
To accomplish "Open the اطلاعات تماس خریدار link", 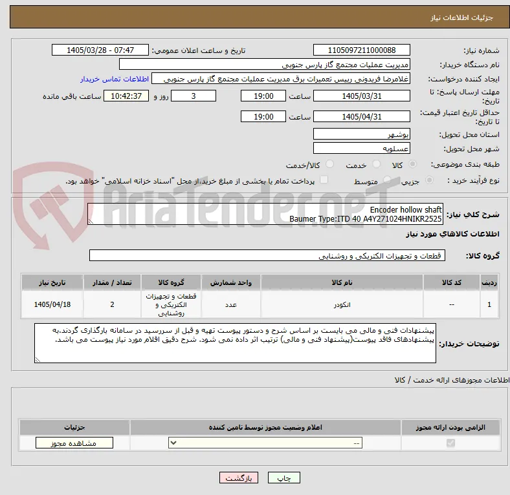I will 115,79.
